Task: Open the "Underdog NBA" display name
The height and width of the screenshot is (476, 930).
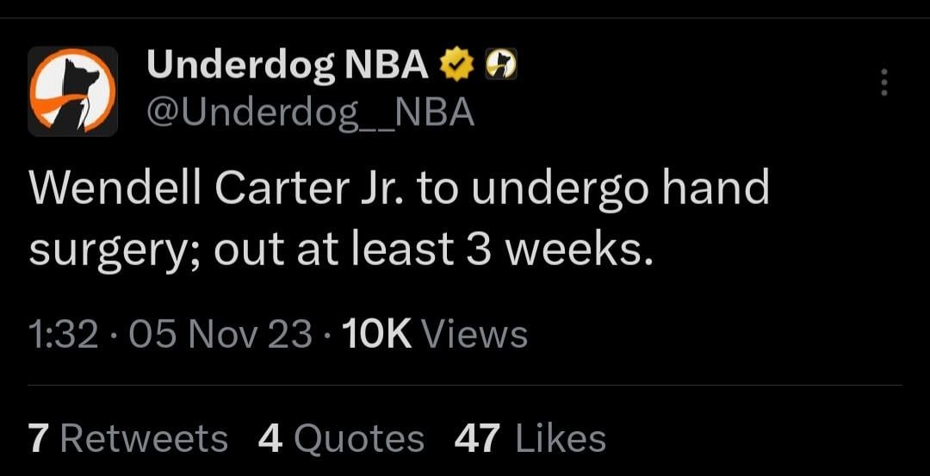Action: [x=288, y=65]
